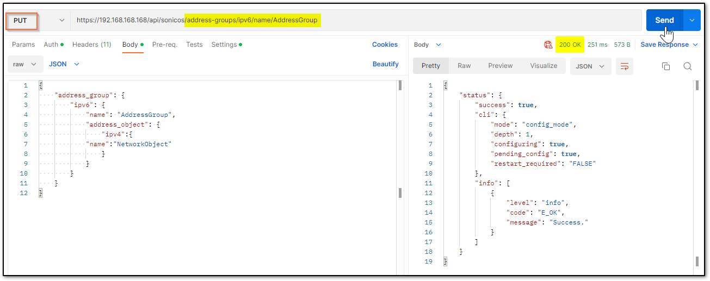Image resolution: width=710 pixels, height=281 pixels.
Task: Toggle the response line wrap icon
Action: point(625,66)
